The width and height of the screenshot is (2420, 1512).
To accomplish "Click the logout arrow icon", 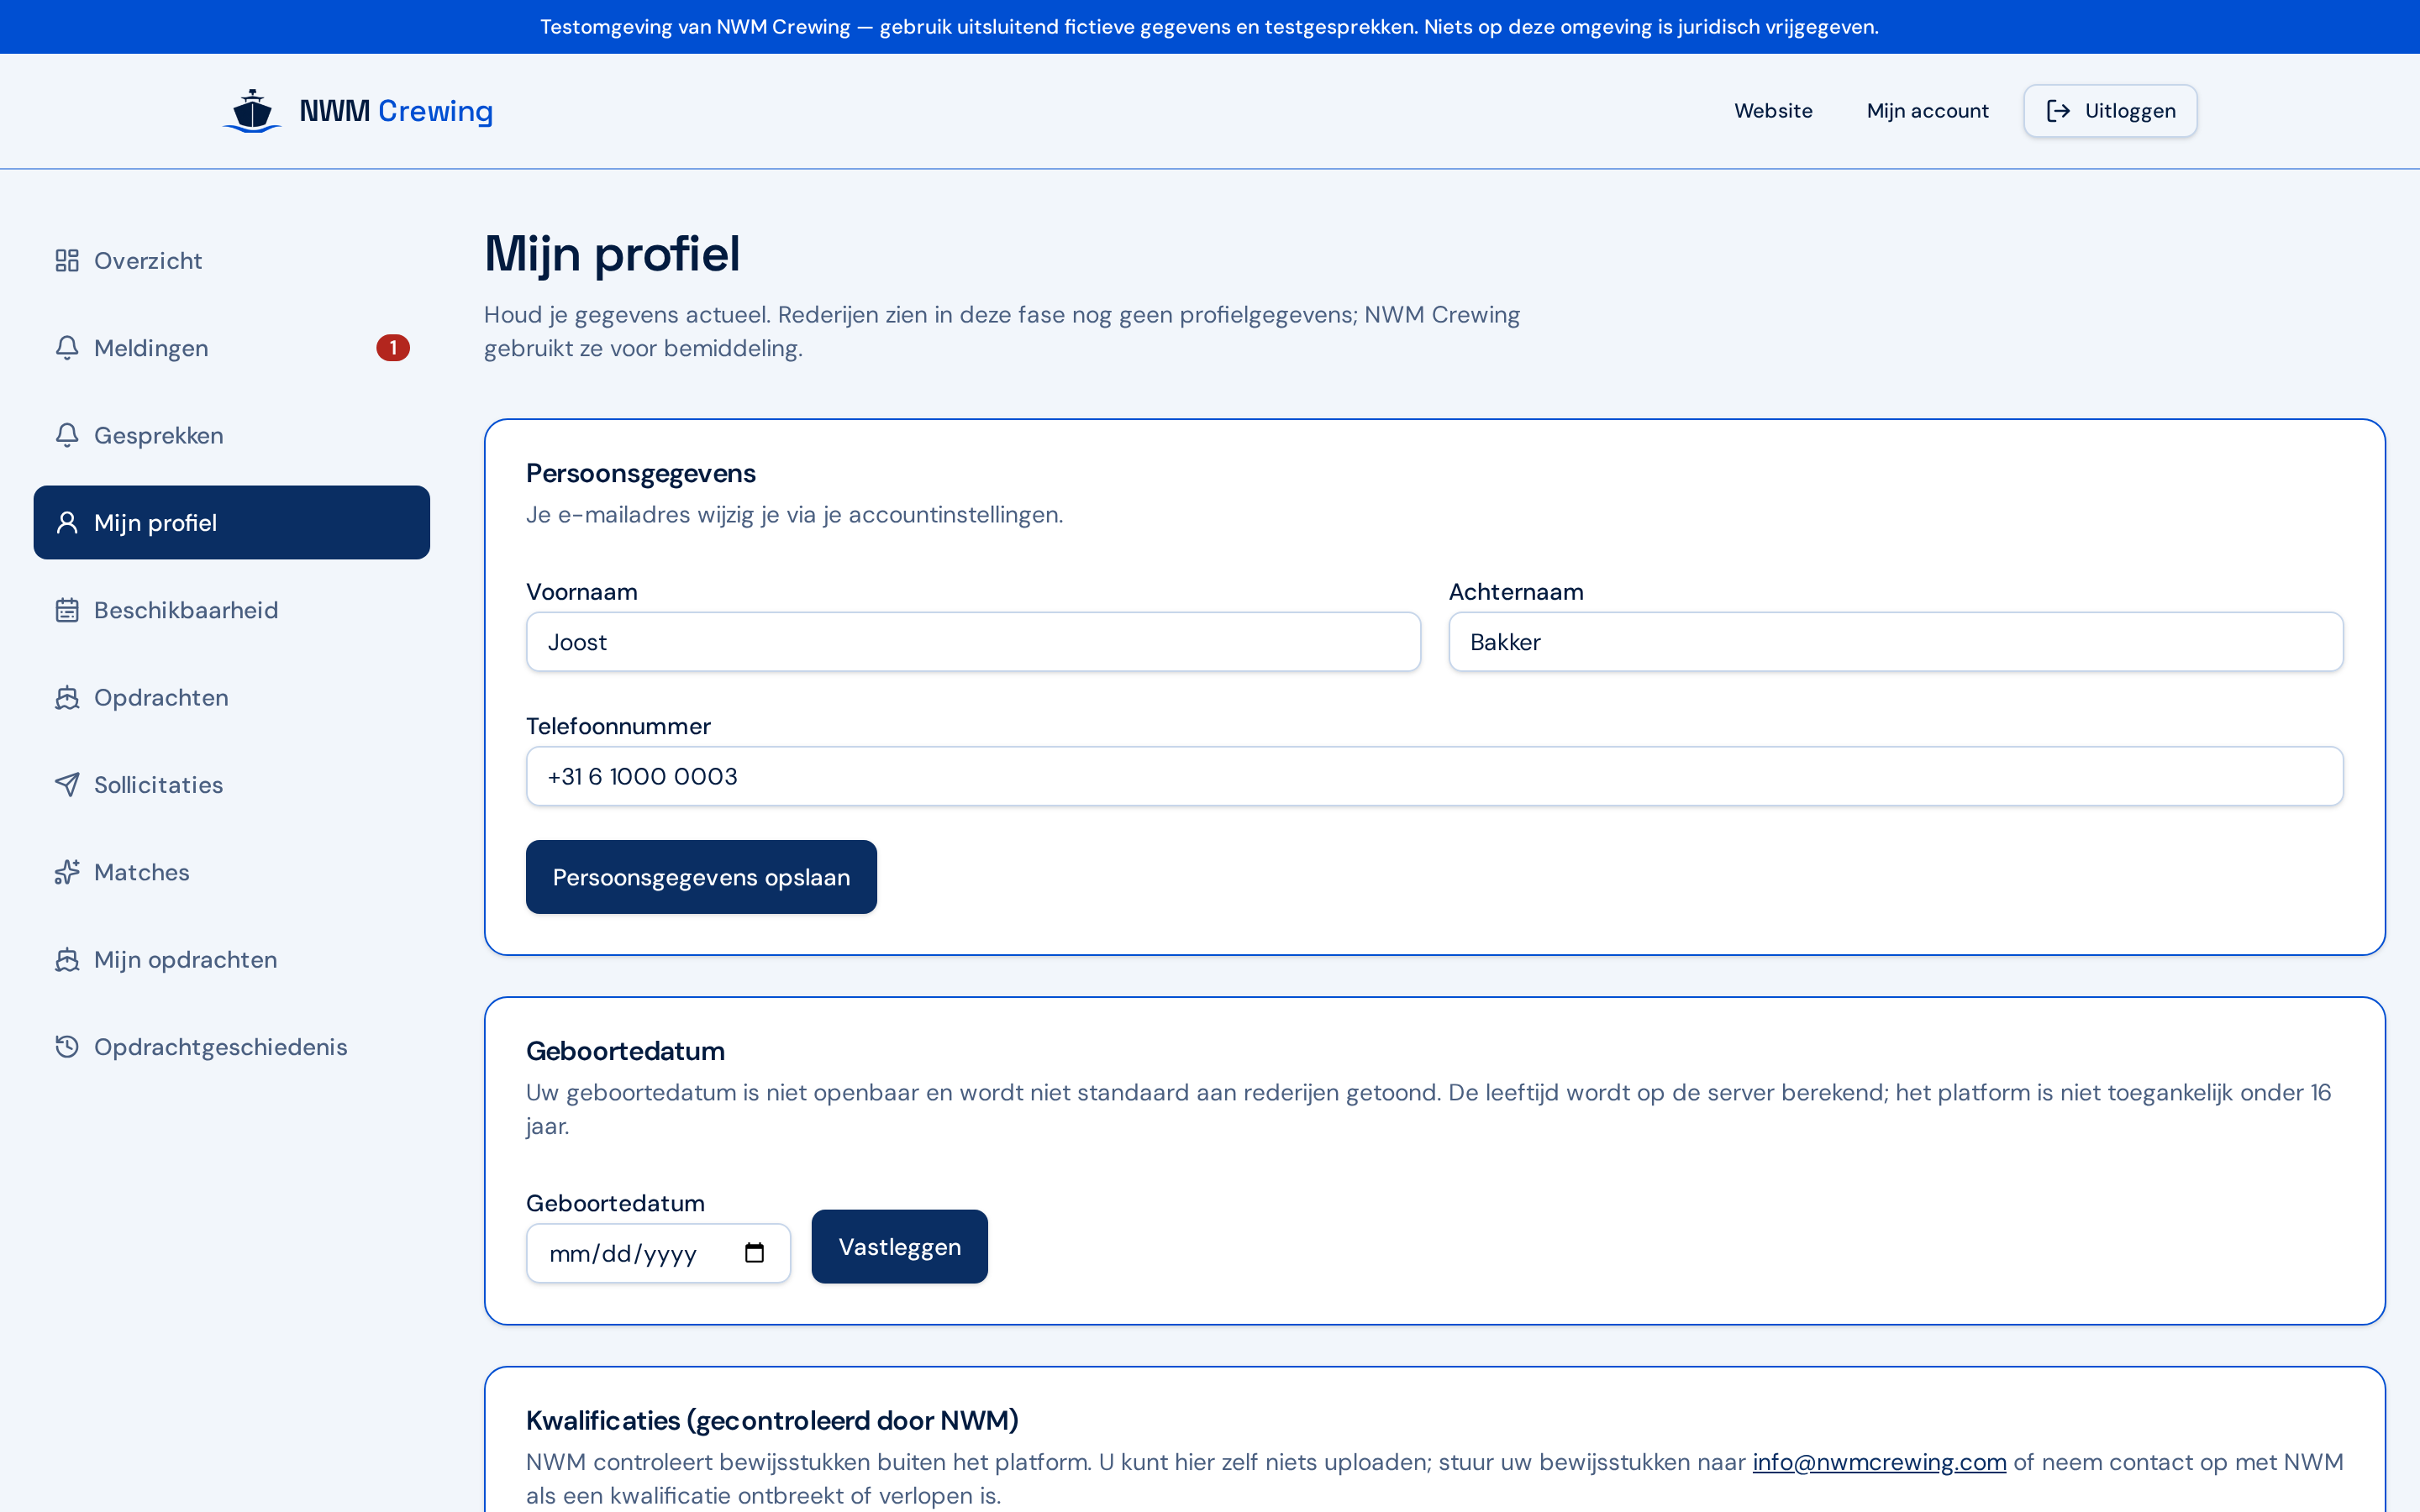I will tap(2058, 111).
